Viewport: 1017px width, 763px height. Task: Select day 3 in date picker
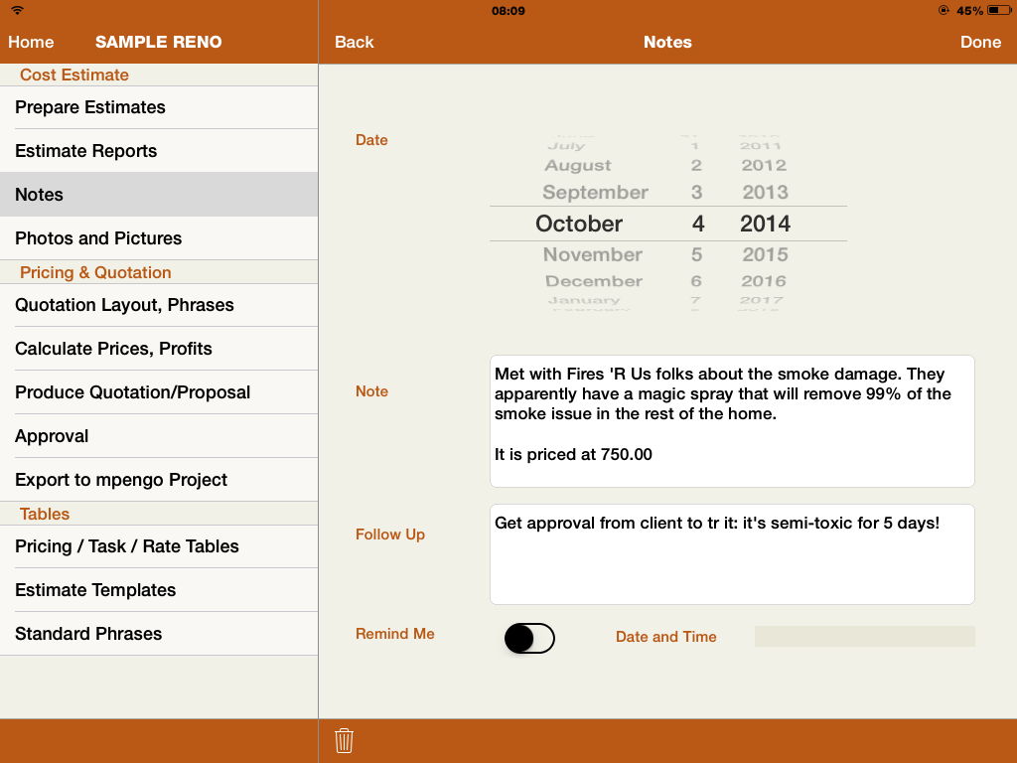pyautogui.click(x=697, y=193)
